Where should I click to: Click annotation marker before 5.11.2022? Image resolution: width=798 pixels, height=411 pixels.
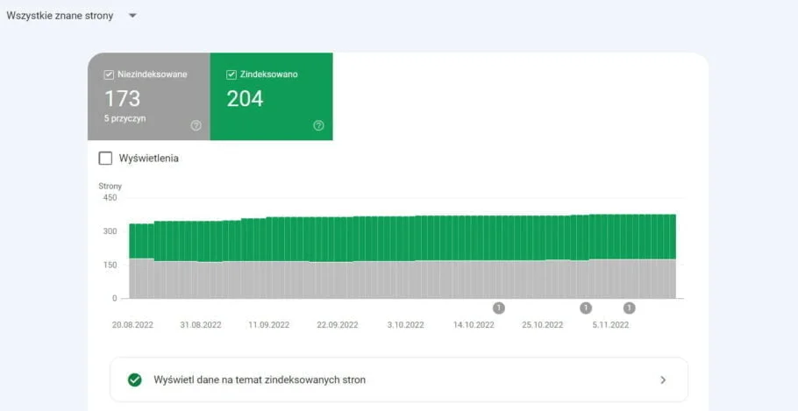(x=586, y=308)
